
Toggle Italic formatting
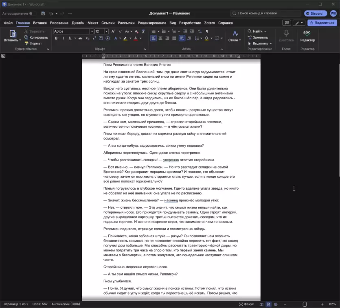coord(63,38)
